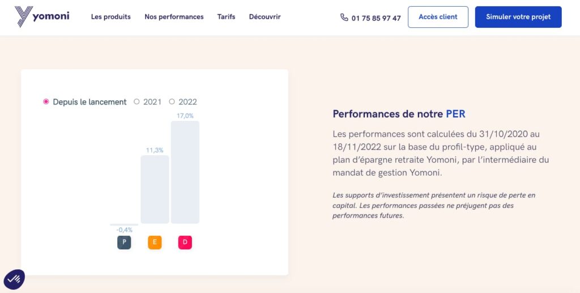Open the 'Les produits' menu
Image resolution: width=580 pixels, height=293 pixels.
pyautogui.click(x=110, y=17)
